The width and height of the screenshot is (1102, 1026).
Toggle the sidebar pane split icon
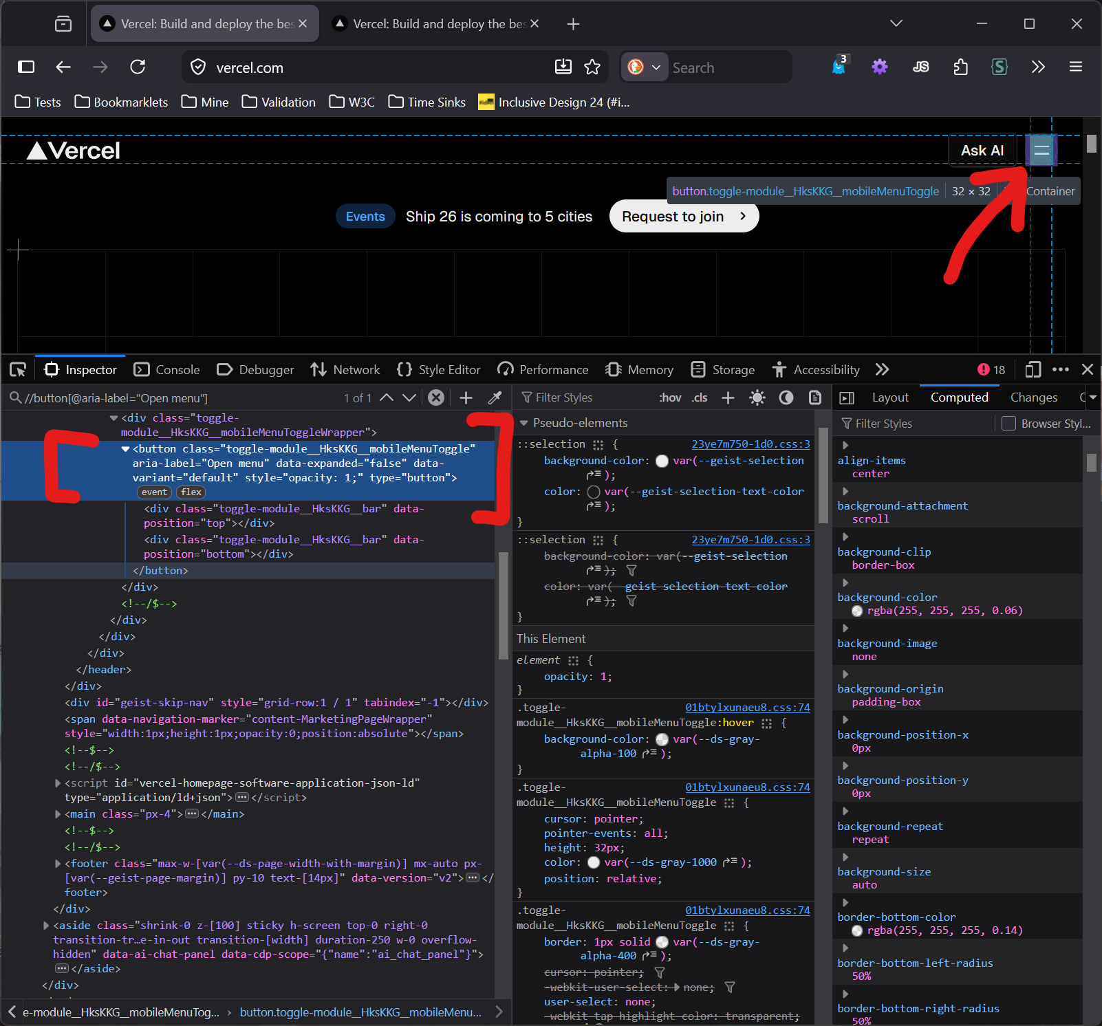847,397
